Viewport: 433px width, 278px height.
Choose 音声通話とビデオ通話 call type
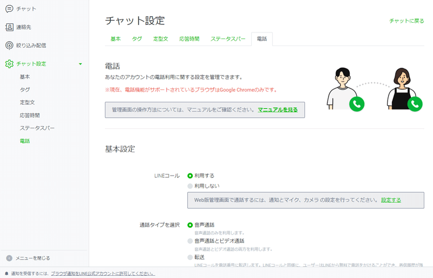(x=190, y=241)
